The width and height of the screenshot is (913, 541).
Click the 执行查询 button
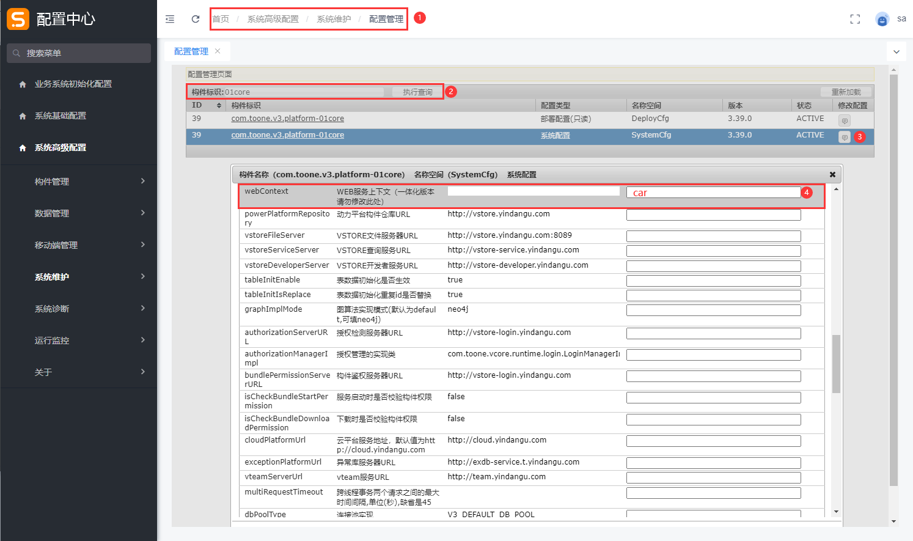[417, 92]
